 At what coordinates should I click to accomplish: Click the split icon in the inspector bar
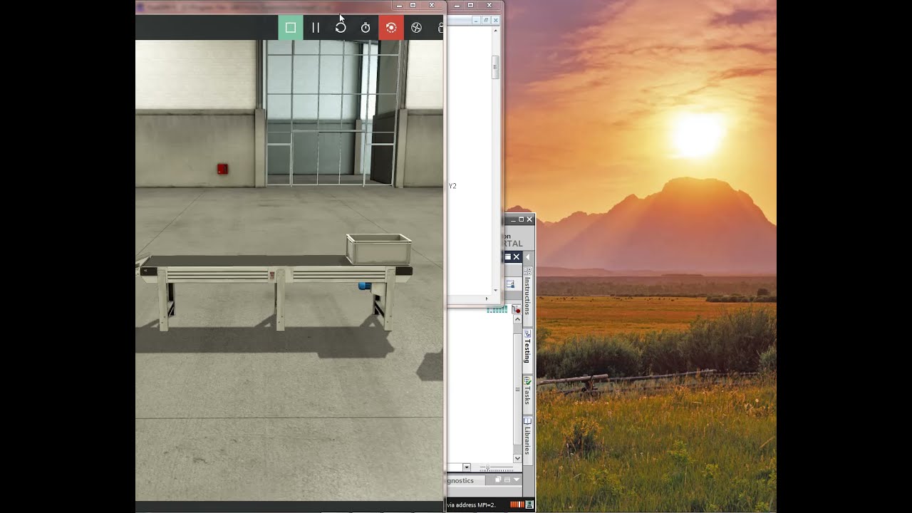coord(507,480)
